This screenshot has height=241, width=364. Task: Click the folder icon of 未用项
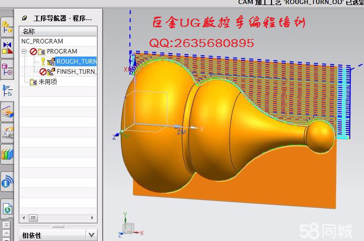[x=33, y=82]
